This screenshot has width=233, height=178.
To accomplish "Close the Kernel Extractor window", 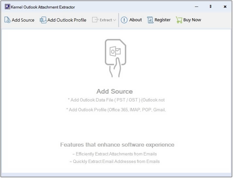I will point(225,7).
